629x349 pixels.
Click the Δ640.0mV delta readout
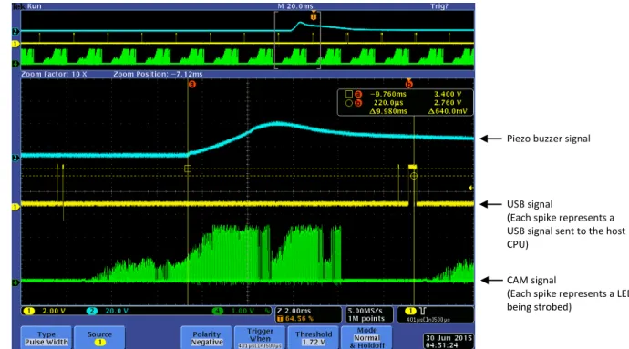point(448,111)
